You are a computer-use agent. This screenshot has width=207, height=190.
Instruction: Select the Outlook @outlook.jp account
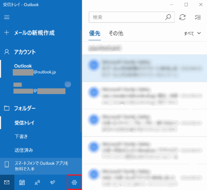click(x=41, y=69)
